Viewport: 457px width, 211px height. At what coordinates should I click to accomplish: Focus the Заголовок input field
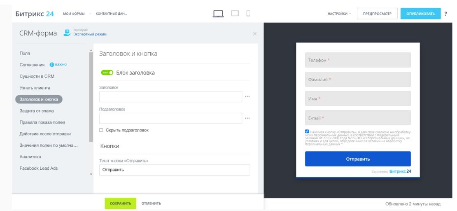(x=170, y=96)
